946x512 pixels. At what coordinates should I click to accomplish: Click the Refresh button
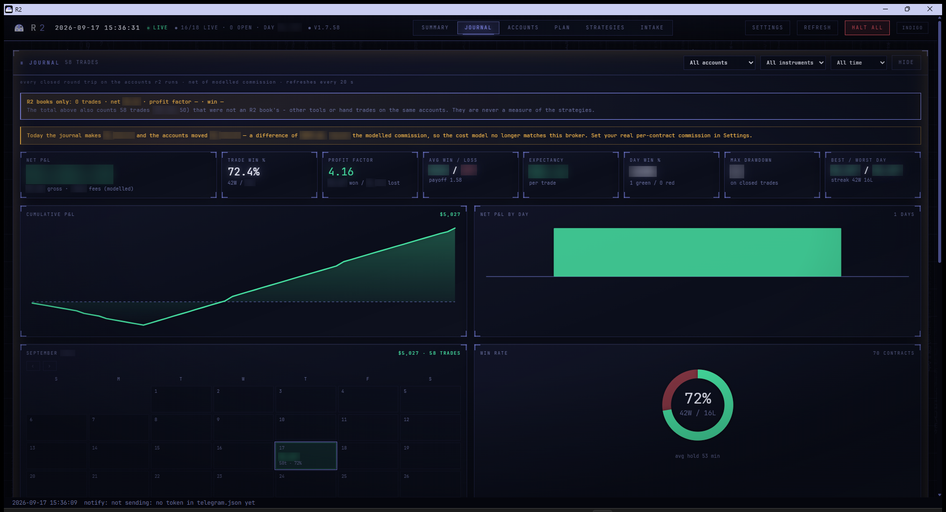click(817, 28)
